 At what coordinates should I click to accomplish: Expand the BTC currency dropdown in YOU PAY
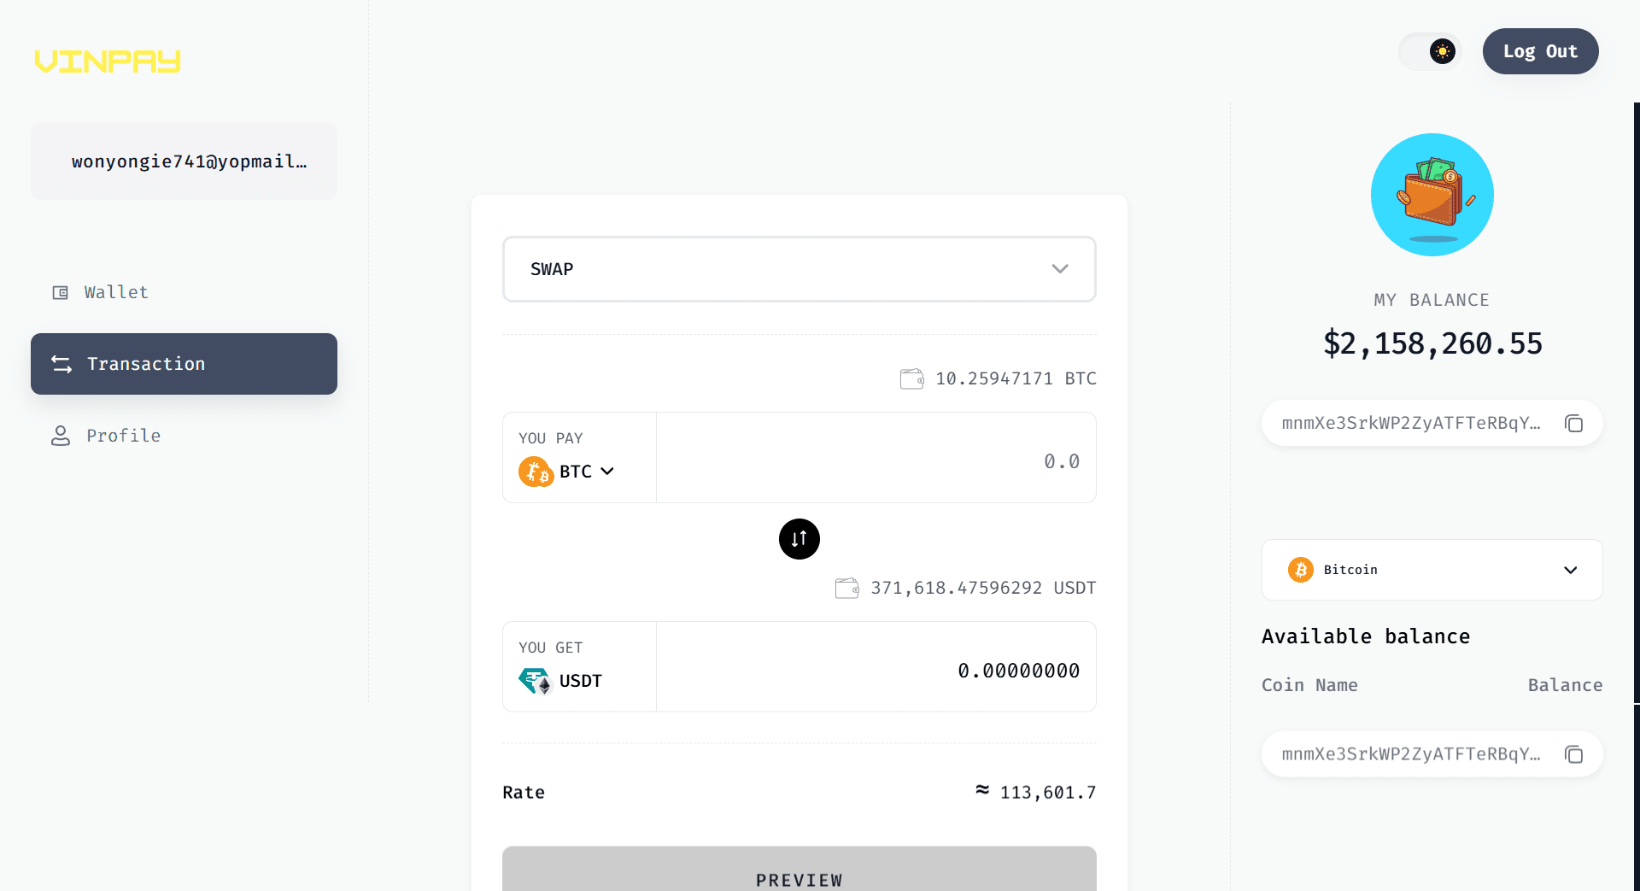(607, 472)
